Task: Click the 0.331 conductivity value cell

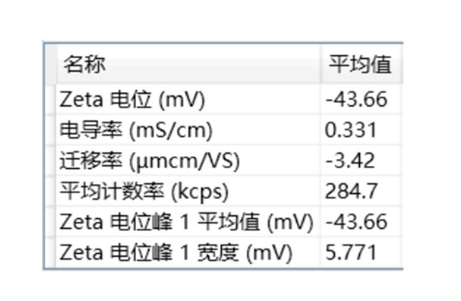Action: tap(351, 130)
